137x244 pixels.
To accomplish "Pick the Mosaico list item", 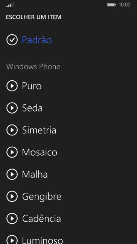I will [40, 152].
